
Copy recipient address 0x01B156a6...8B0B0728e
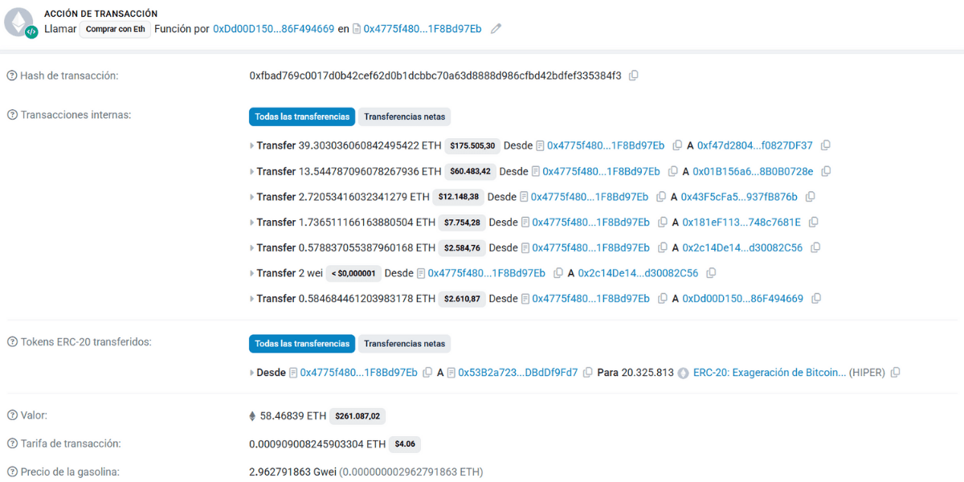tap(826, 171)
